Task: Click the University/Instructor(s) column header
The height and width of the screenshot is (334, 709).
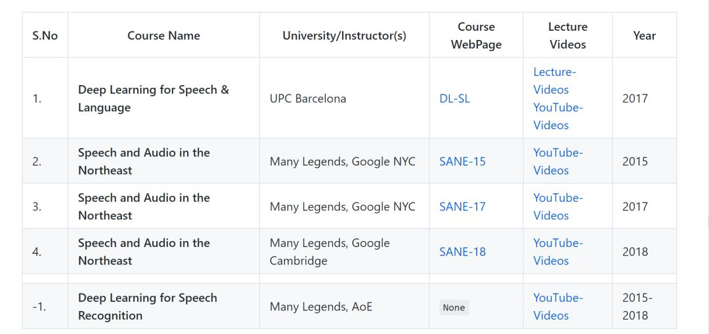Action: tap(344, 36)
